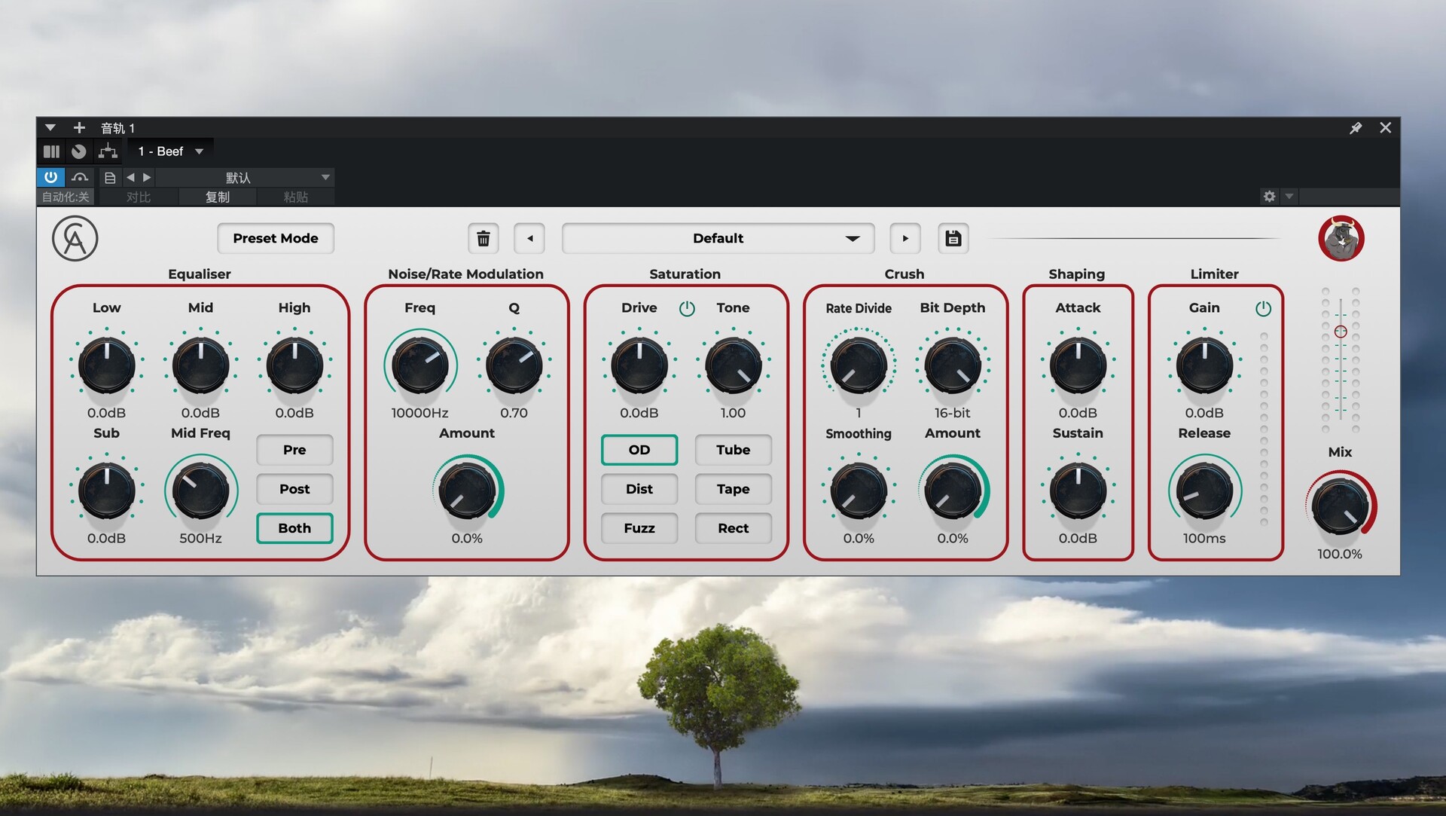The width and height of the screenshot is (1446, 816).
Task: Click the Mix knob control
Action: point(1339,506)
